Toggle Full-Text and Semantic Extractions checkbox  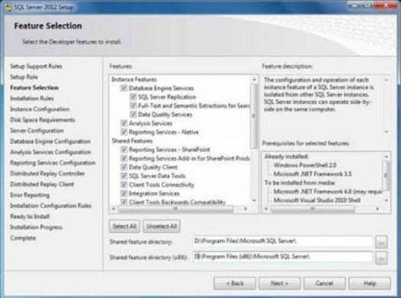coord(133,105)
